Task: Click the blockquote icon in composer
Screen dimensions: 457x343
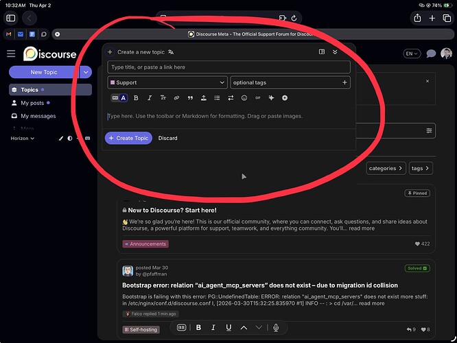Action: (190, 98)
